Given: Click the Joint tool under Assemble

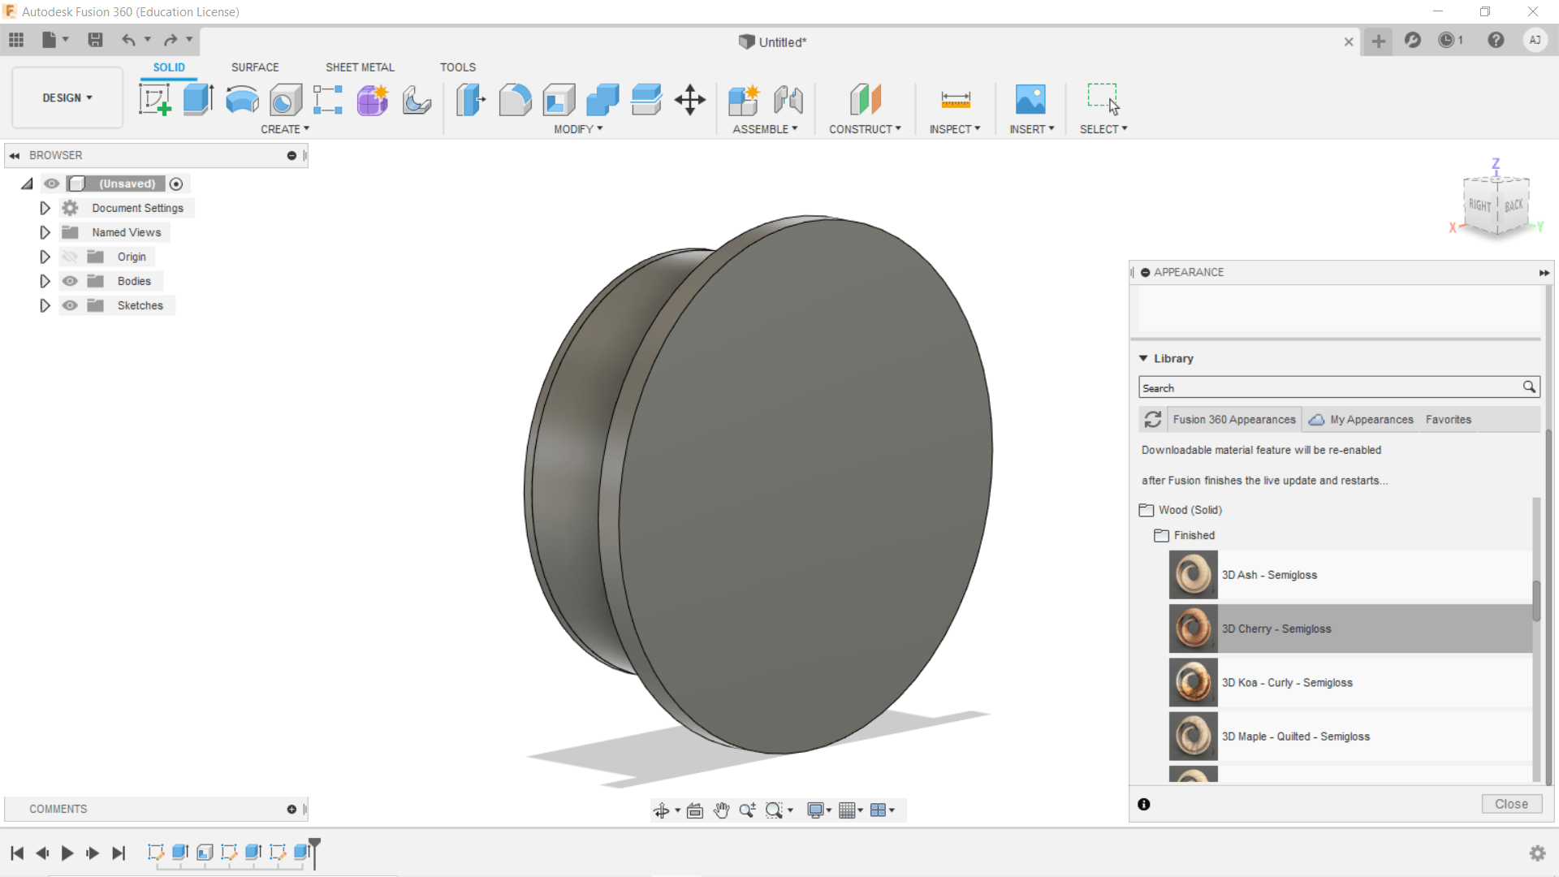Looking at the screenshot, I should [x=788, y=100].
